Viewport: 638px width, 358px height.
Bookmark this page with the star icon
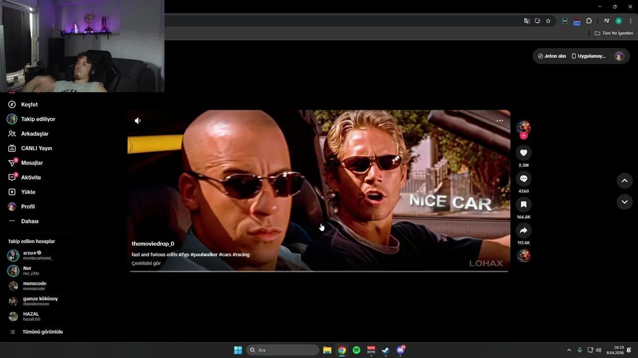point(548,21)
